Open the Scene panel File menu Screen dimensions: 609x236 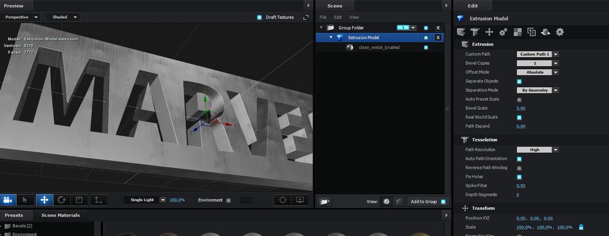point(323,17)
